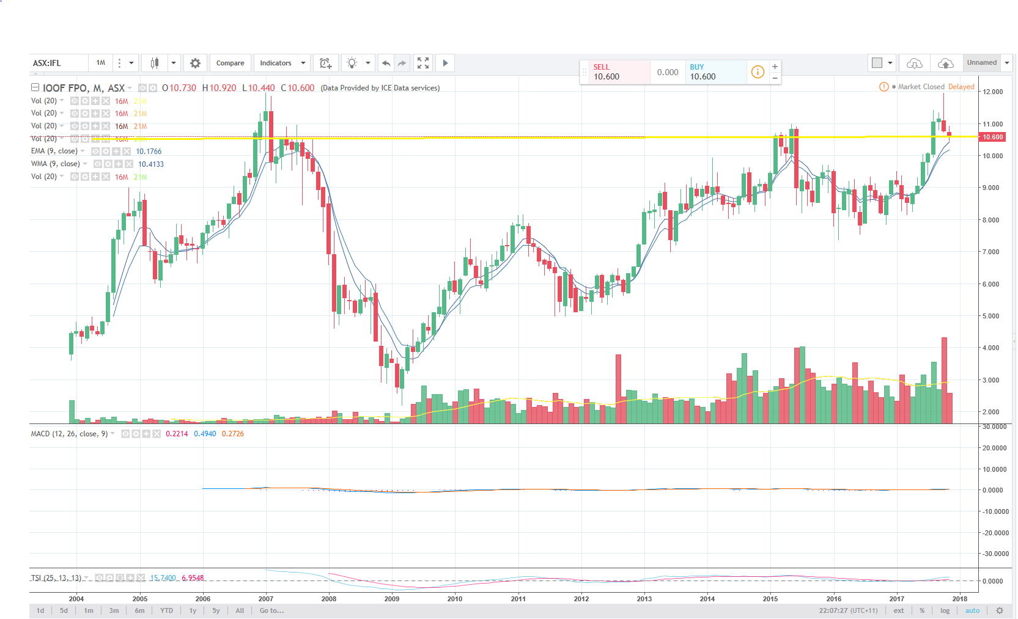Open the candlestick chart style button
Viewport: 1018px width, 619px height.
[x=155, y=63]
